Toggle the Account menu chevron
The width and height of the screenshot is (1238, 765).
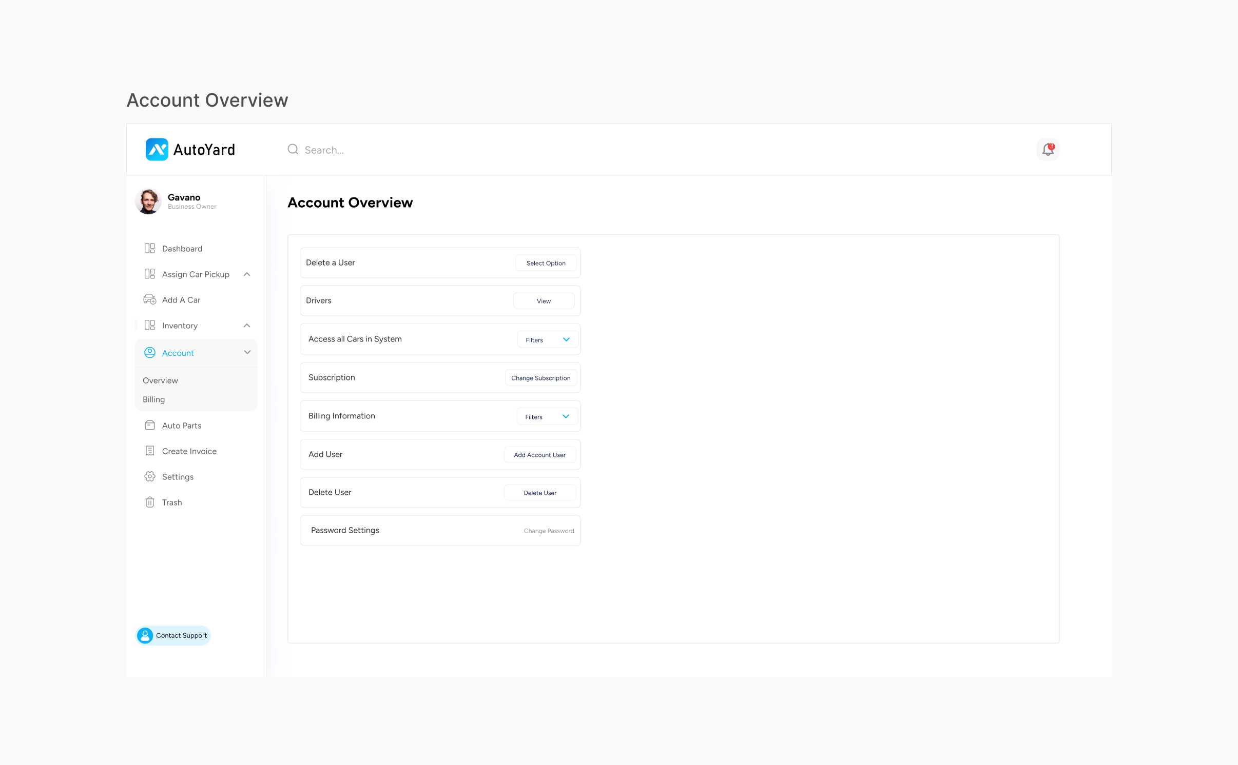[247, 352]
